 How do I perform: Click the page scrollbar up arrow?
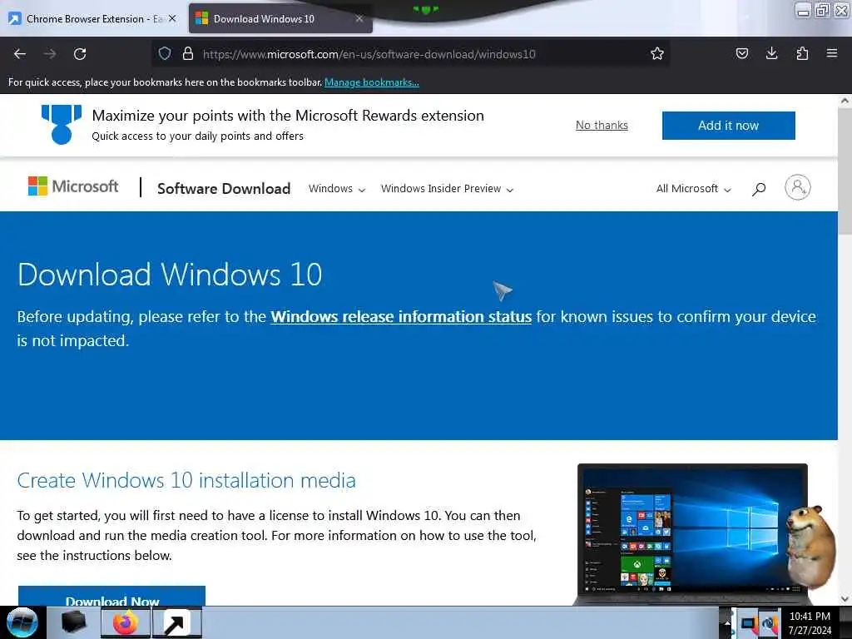click(x=845, y=101)
